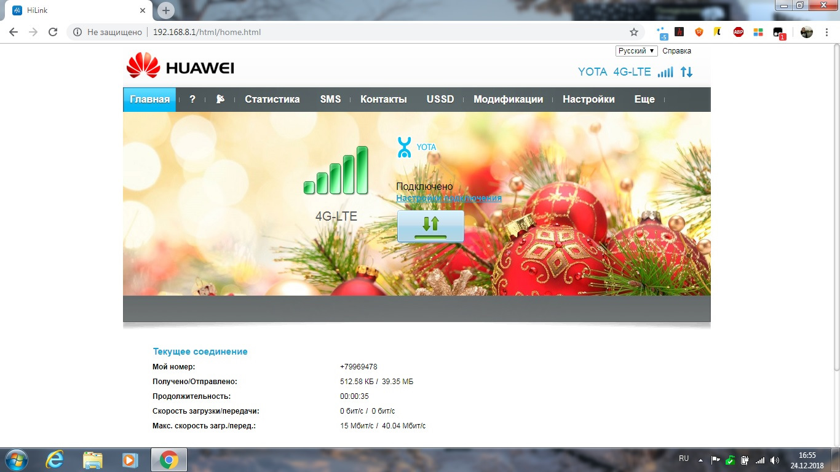Open the Adblock Plus extension
The height and width of the screenshot is (472, 840).
coord(739,32)
